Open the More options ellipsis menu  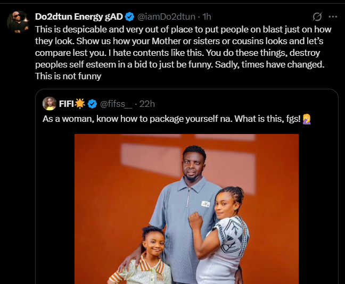point(333,16)
